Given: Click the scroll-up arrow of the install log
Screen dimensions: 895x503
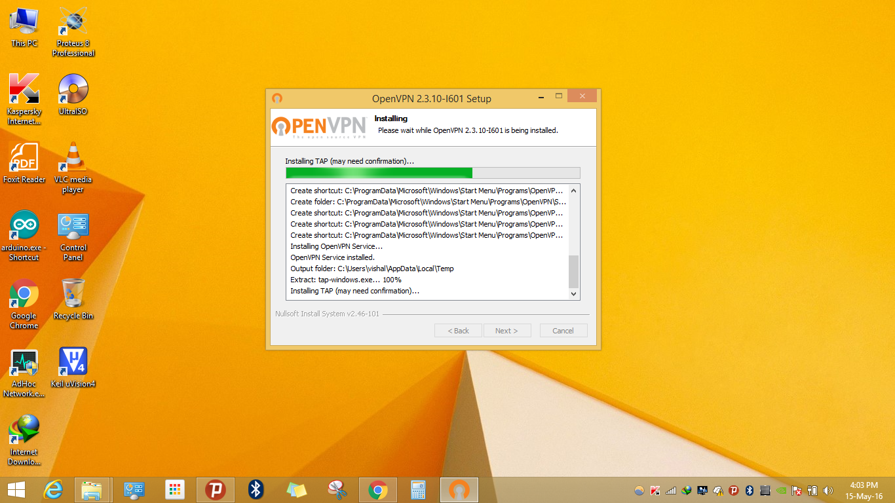Looking at the screenshot, I should click(574, 191).
